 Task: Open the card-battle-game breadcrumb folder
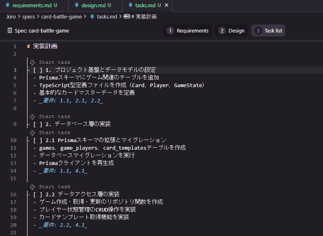pos(61,17)
